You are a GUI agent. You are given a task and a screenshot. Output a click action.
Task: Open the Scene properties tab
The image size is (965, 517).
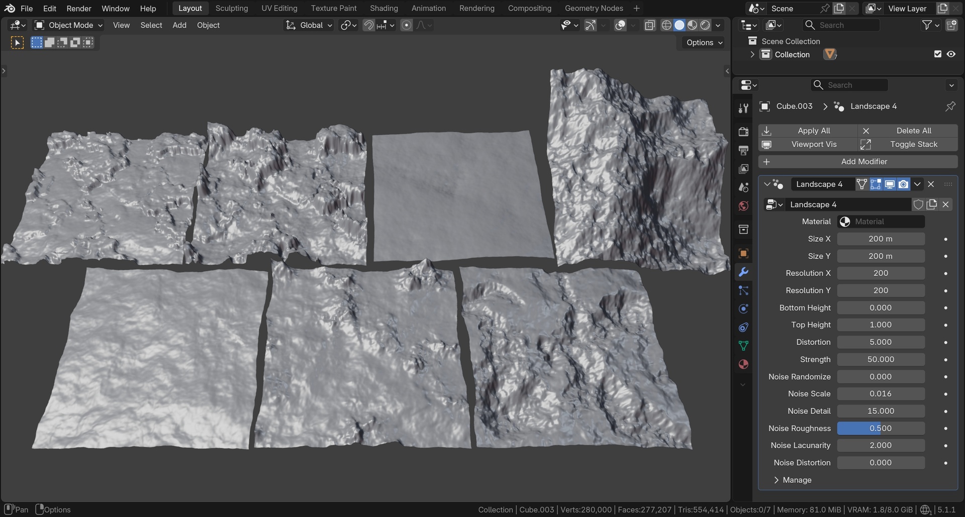[x=743, y=187]
